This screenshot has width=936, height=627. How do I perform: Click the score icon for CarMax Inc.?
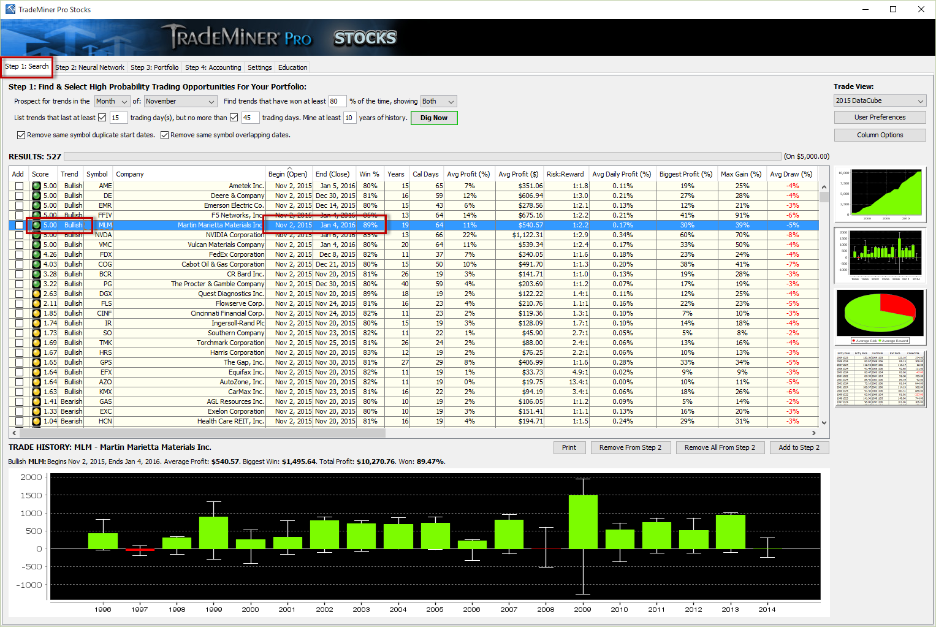pyautogui.click(x=36, y=392)
